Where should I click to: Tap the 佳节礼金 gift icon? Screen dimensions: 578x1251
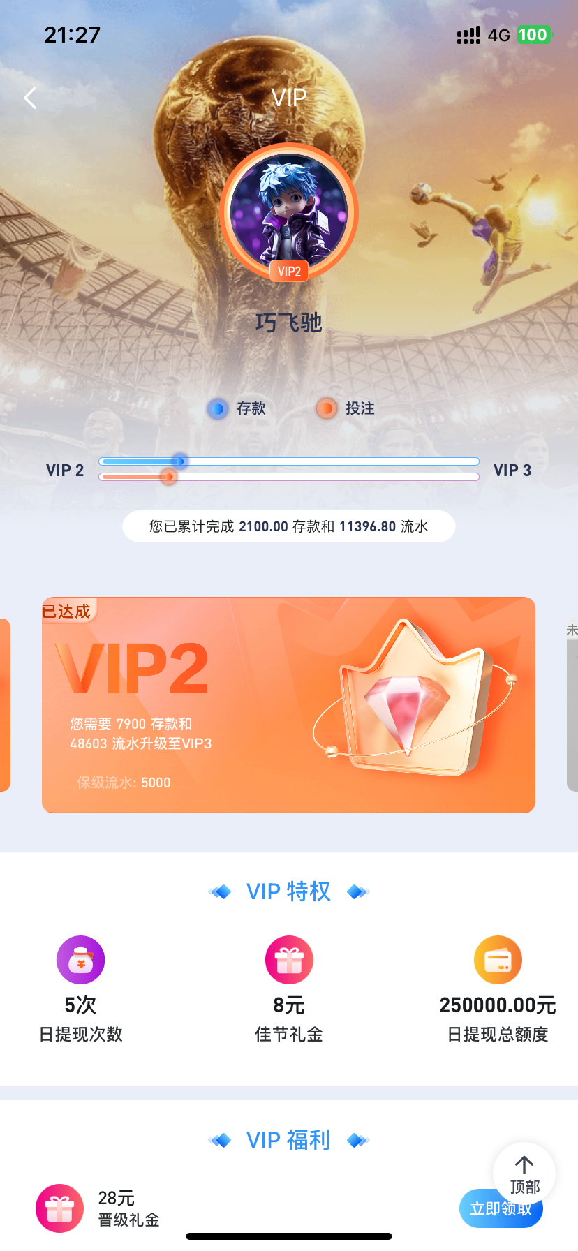click(289, 960)
